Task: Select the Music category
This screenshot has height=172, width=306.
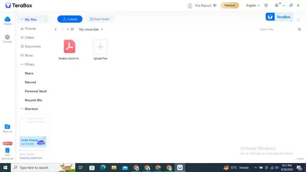Action: click(29, 55)
